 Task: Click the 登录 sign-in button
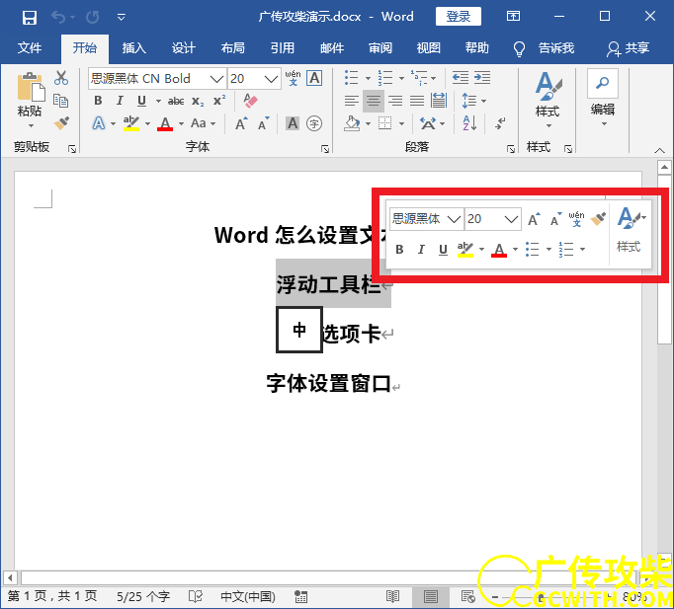coord(459,17)
